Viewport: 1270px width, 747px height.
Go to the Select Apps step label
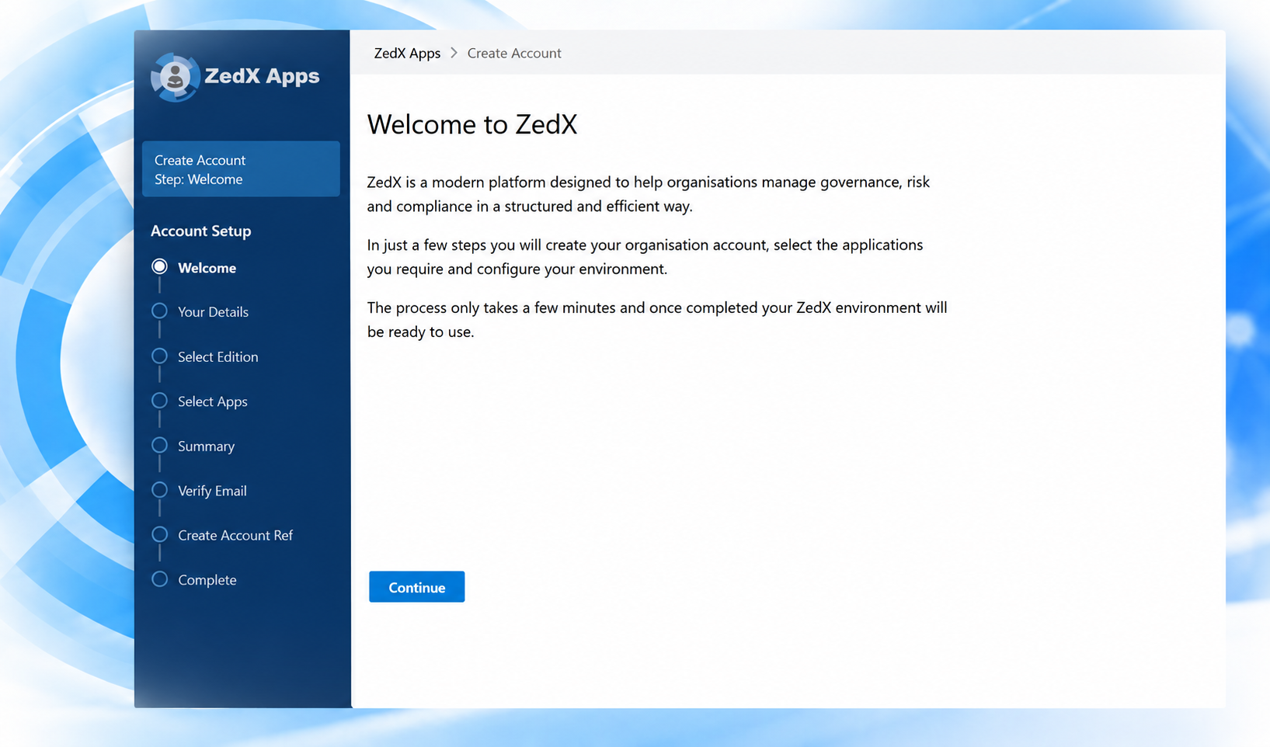(212, 401)
